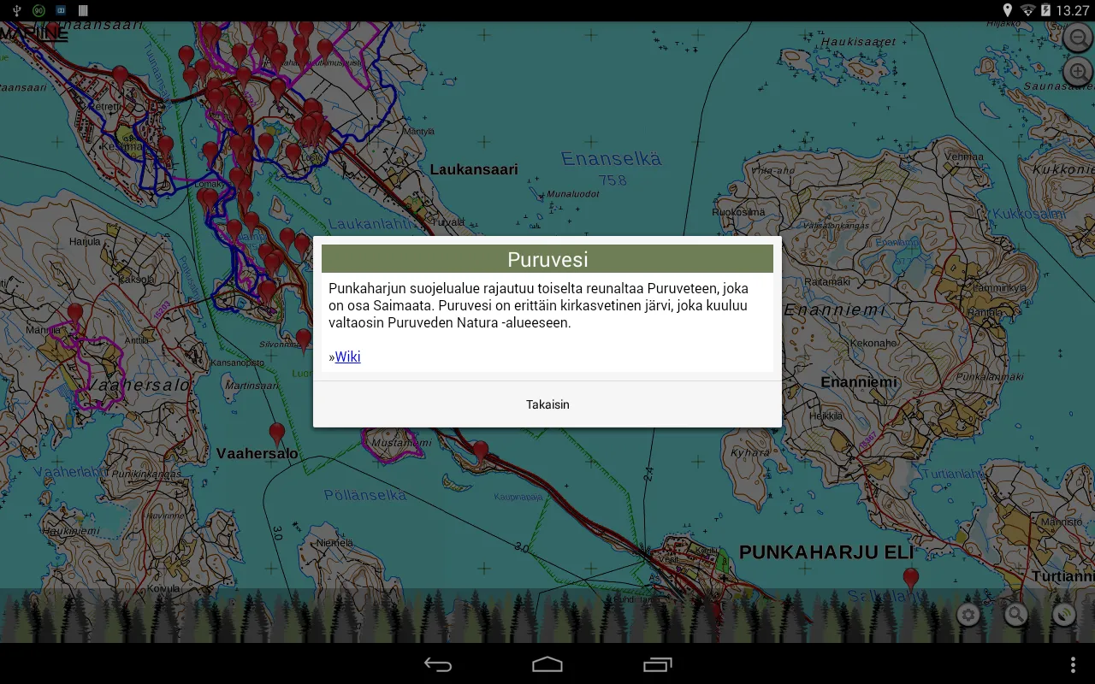Tap the Mapline logo at top left
This screenshot has height=684, width=1095.
tap(34, 32)
